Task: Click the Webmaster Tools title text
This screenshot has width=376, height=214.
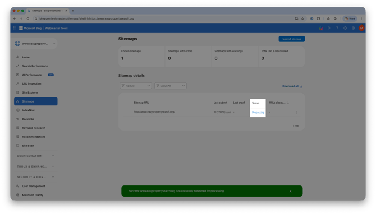Action: click(x=56, y=28)
